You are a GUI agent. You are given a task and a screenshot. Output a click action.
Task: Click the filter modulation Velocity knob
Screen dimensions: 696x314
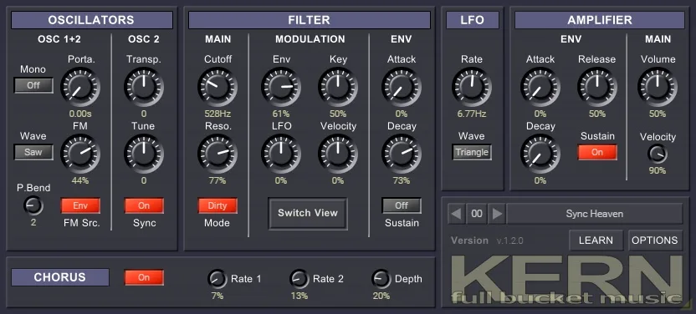pos(338,154)
